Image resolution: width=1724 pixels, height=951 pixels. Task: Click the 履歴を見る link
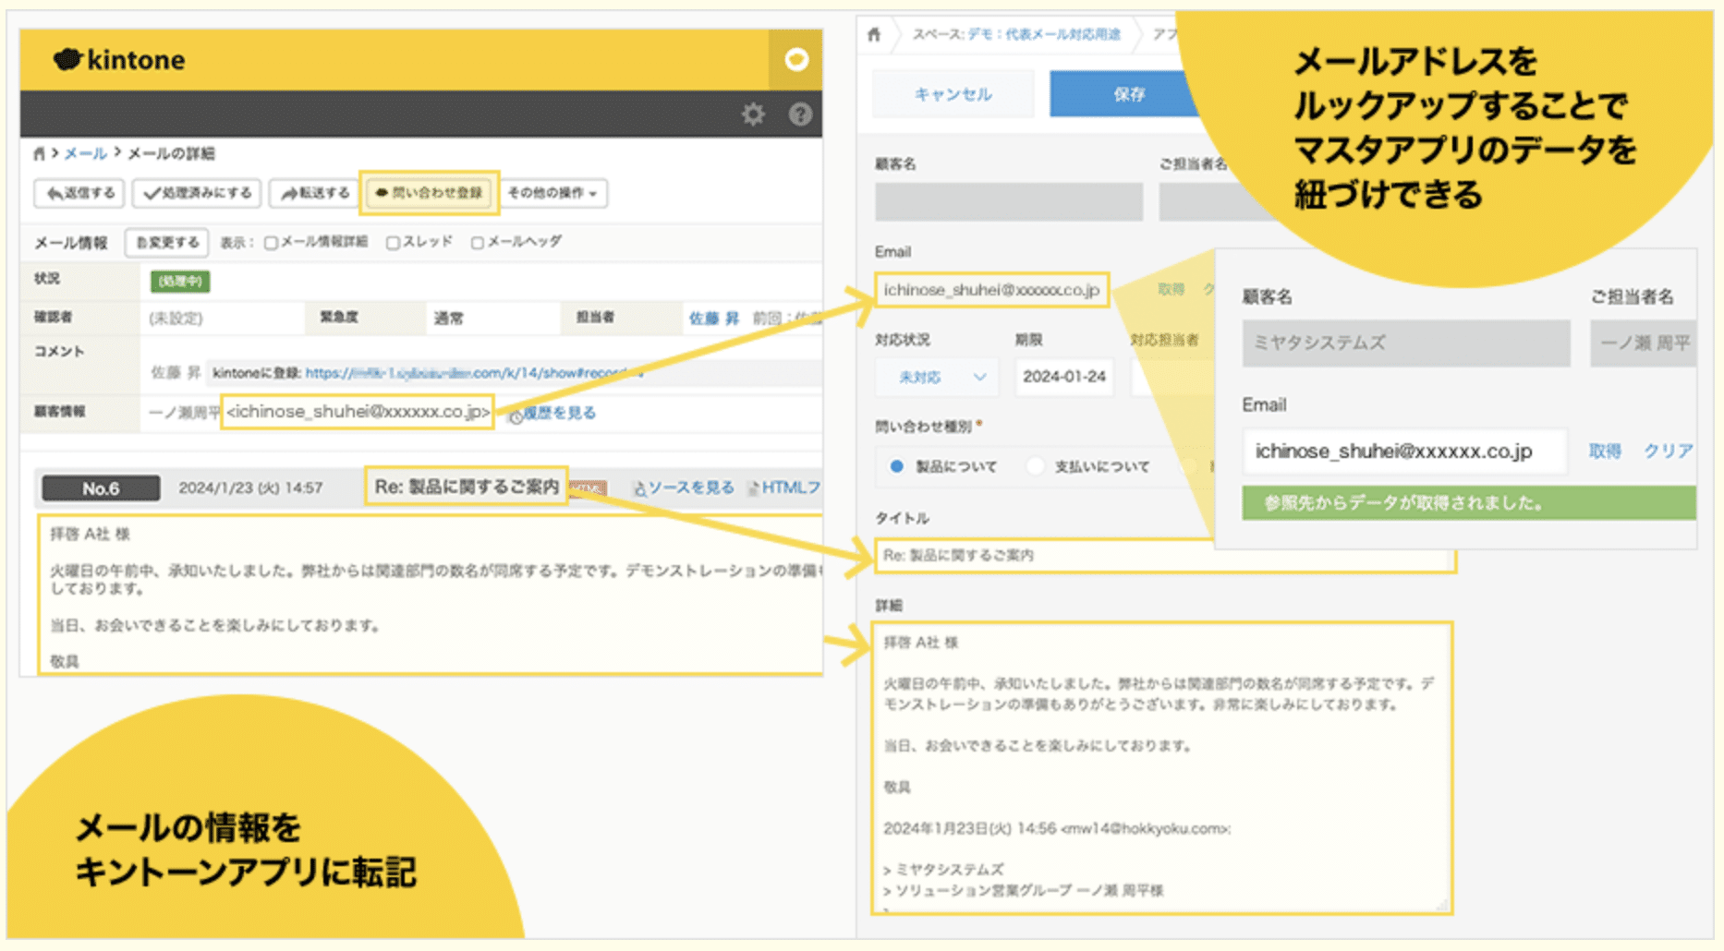tap(558, 413)
